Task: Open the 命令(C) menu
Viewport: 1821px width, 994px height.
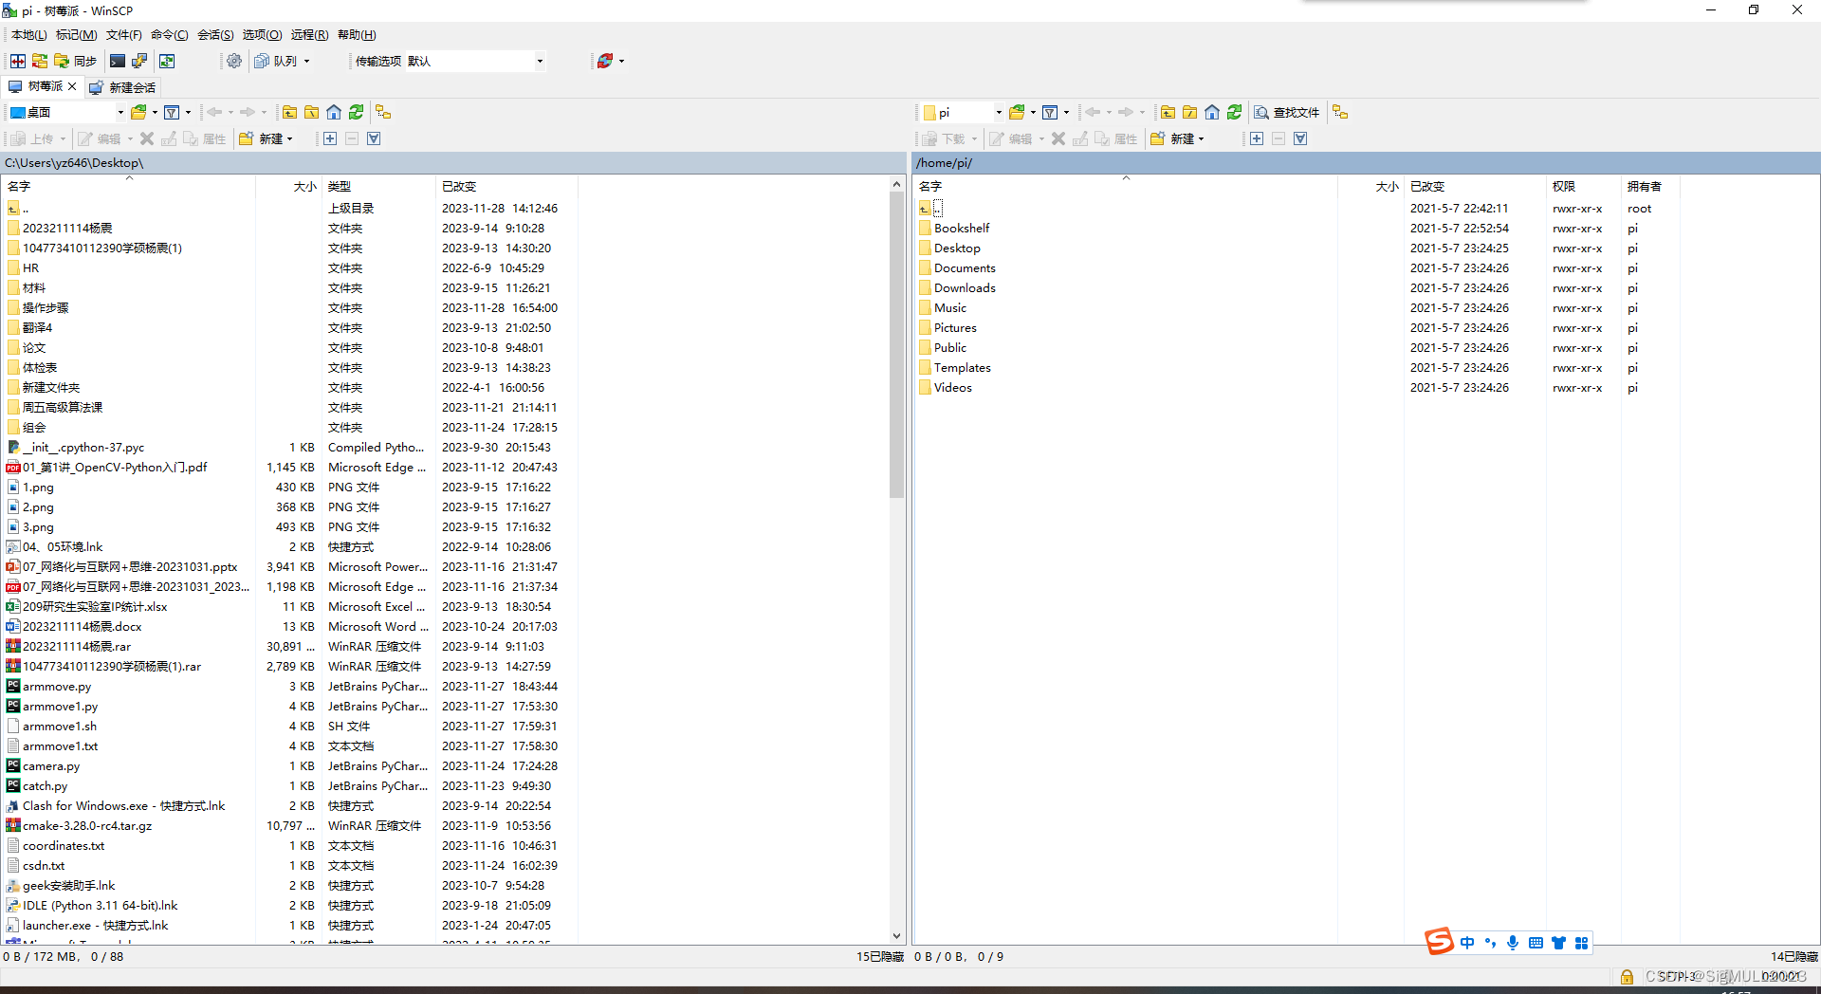Action: point(169,35)
